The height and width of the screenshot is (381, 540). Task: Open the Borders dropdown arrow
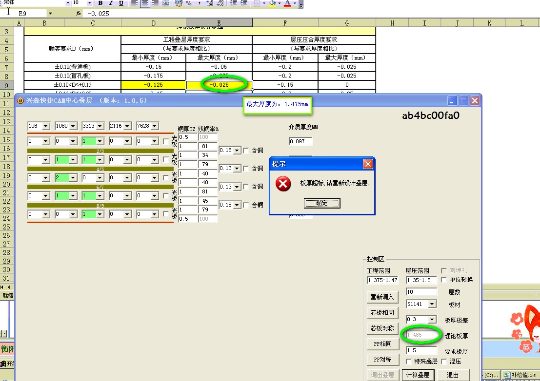pyautogui.click(x=264, y=3)
